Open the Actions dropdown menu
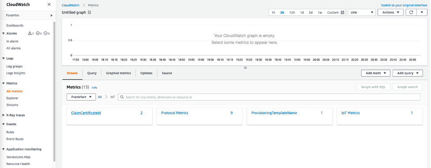The image size is (431, 168). (x=390, y=12)
